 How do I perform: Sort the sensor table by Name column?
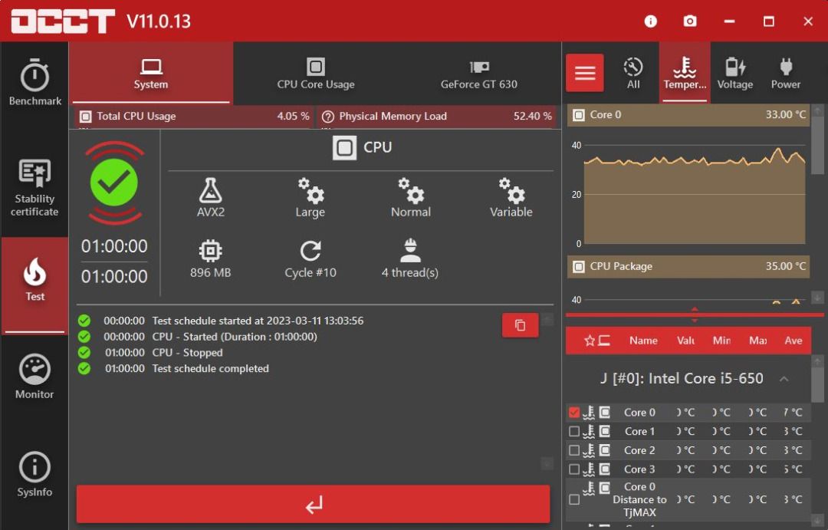[643, 341]
